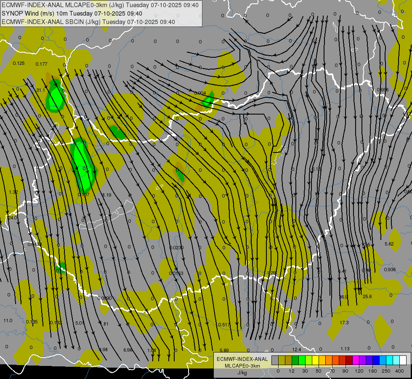The image size is (412, 379).
Task: Click the MLCAPE0-3km title line in the header
Action: click(x=100, y=5)
